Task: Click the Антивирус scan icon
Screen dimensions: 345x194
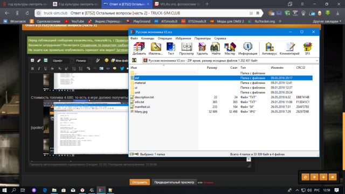Action: [x=270, y=48]
